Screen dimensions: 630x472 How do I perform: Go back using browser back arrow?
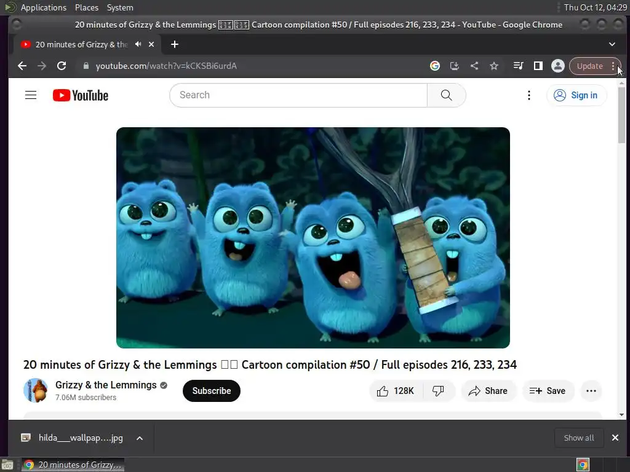coord(22,66)
